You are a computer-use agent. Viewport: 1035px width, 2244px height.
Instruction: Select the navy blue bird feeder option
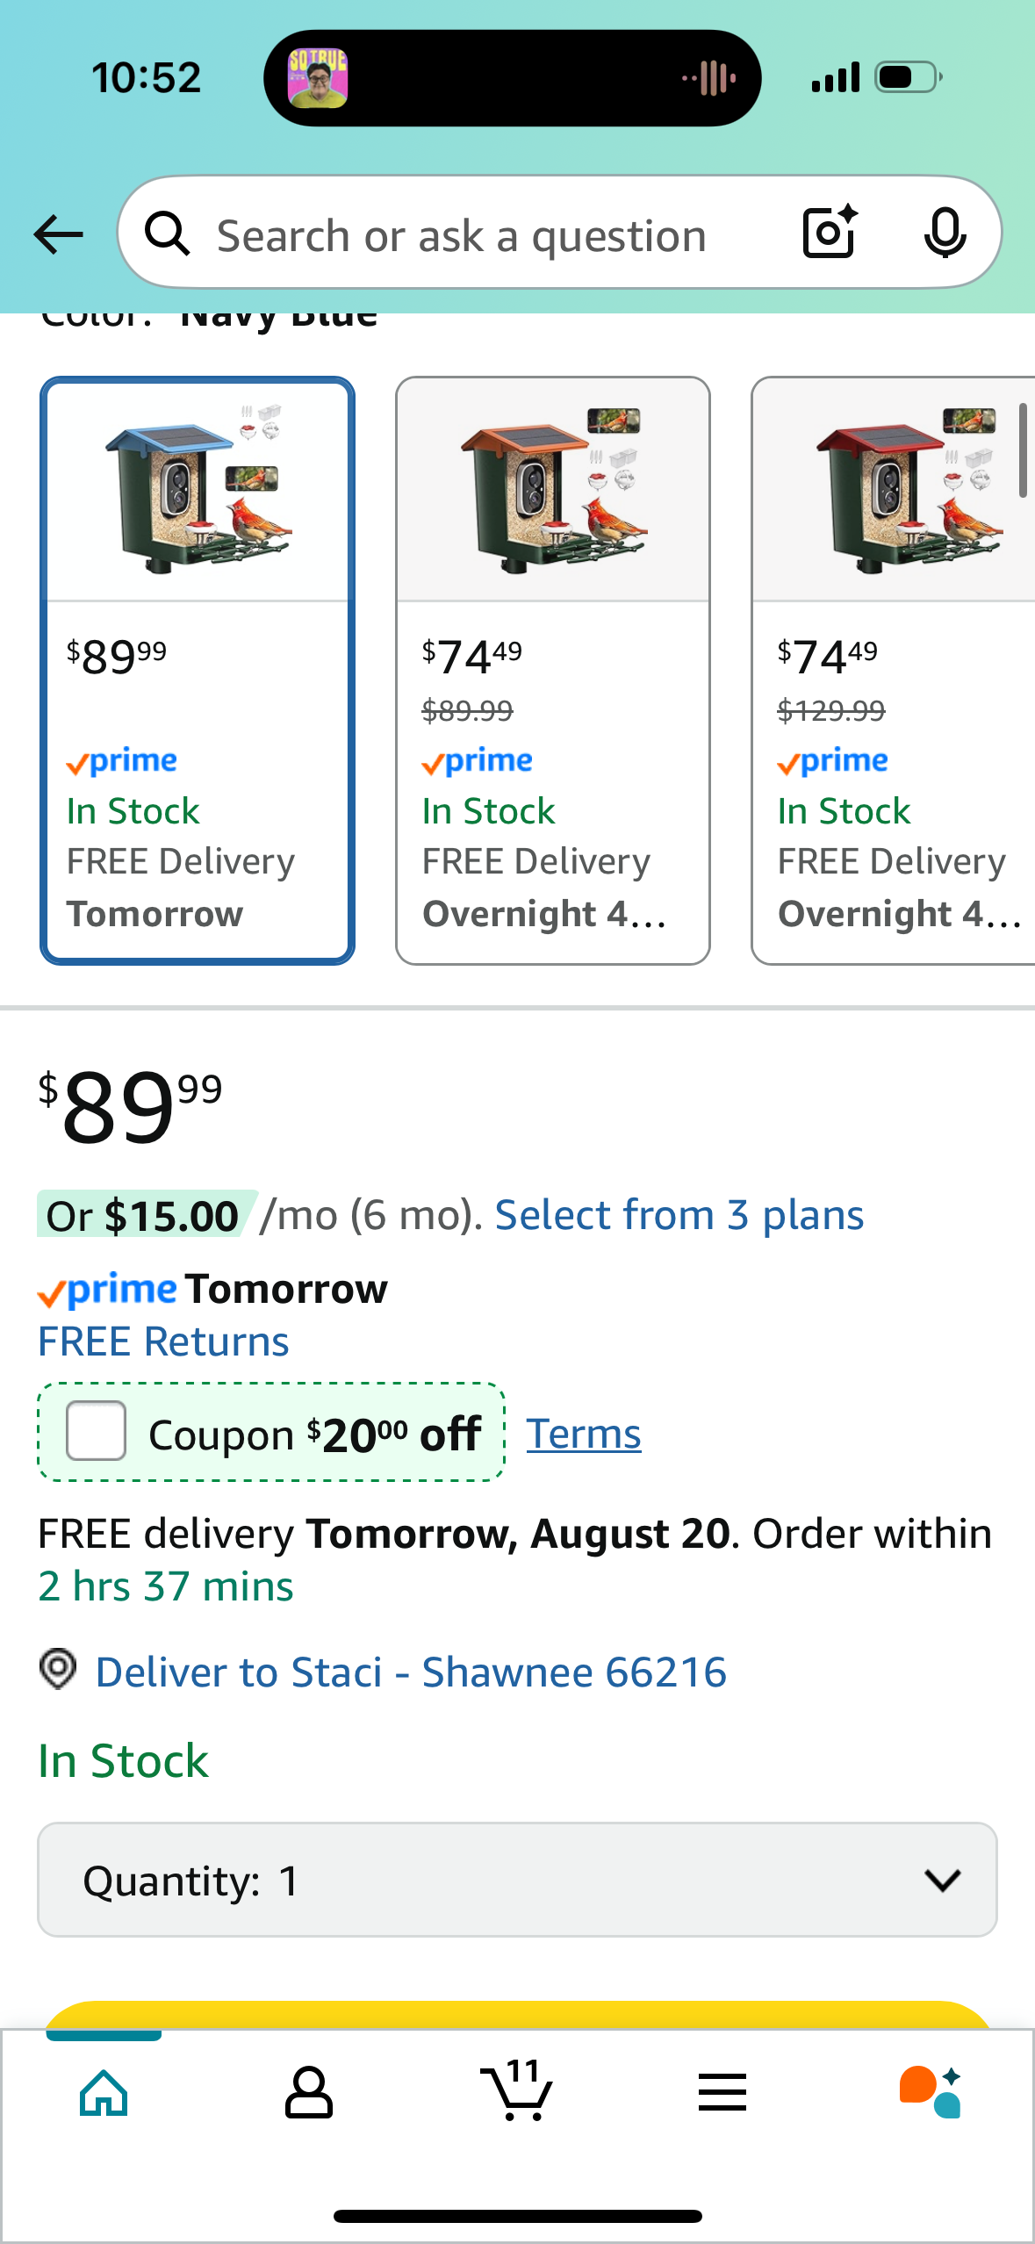[198, 671]
